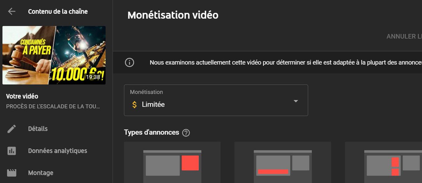Click the video title PROCÈS DE L'ESCALADE

pyautogui.click(x=53, y=106)
